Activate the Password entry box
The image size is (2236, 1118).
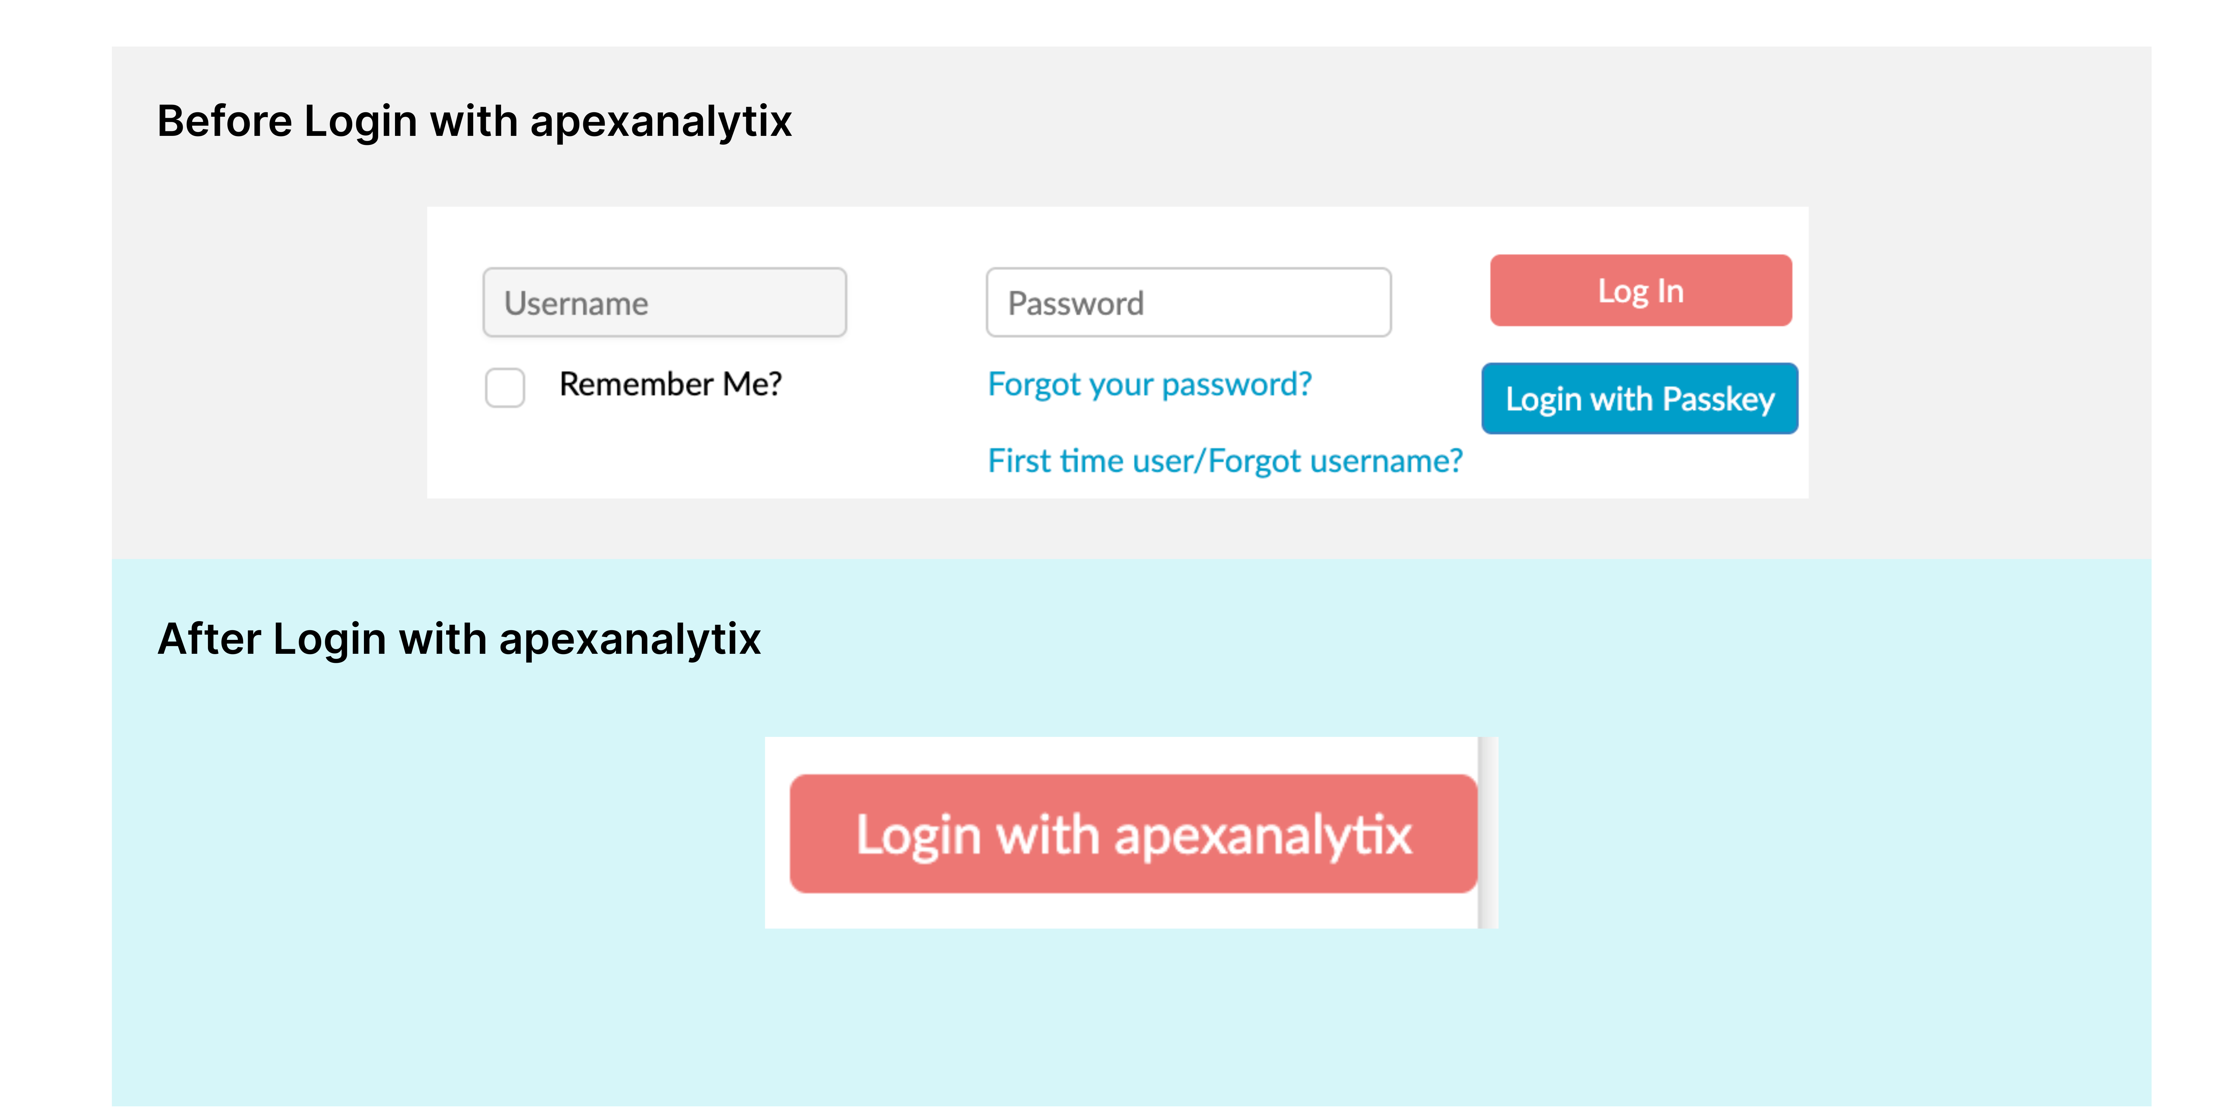tap(1189, 302)
